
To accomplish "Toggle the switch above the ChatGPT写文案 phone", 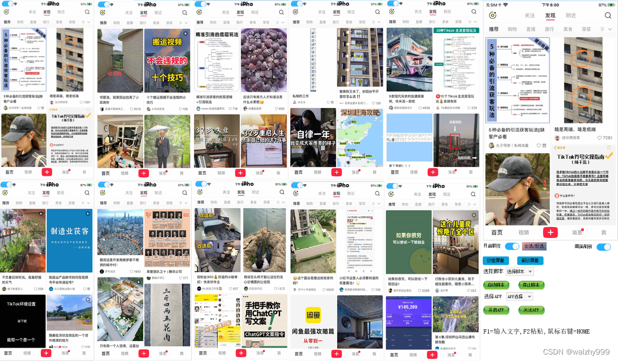I will point(201,184).
